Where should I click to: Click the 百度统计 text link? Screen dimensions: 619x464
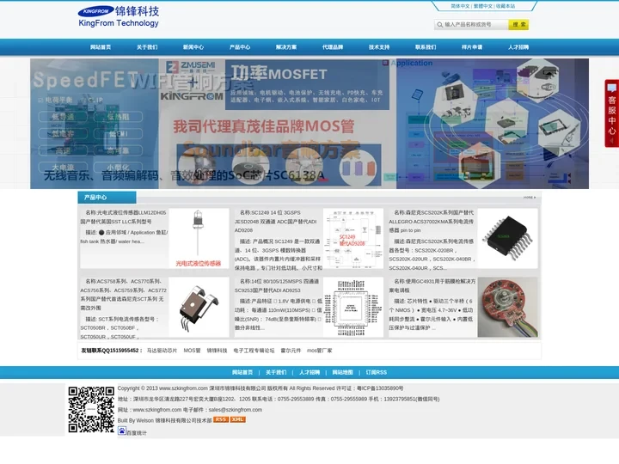coord(137,433)
